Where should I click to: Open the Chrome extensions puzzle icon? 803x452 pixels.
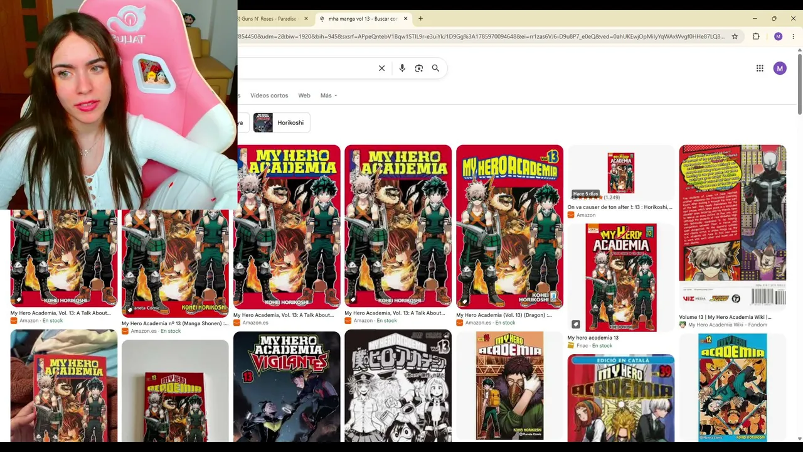coord(756,36)
